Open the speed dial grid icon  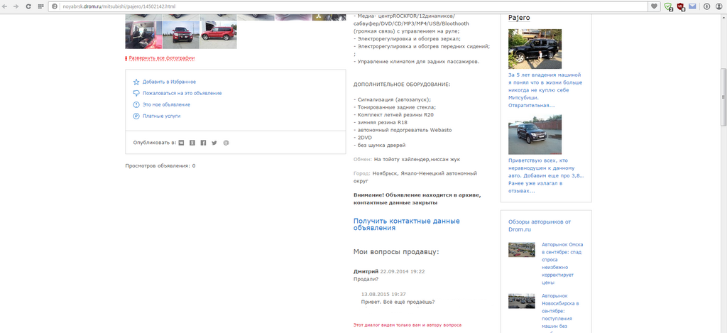40,6
